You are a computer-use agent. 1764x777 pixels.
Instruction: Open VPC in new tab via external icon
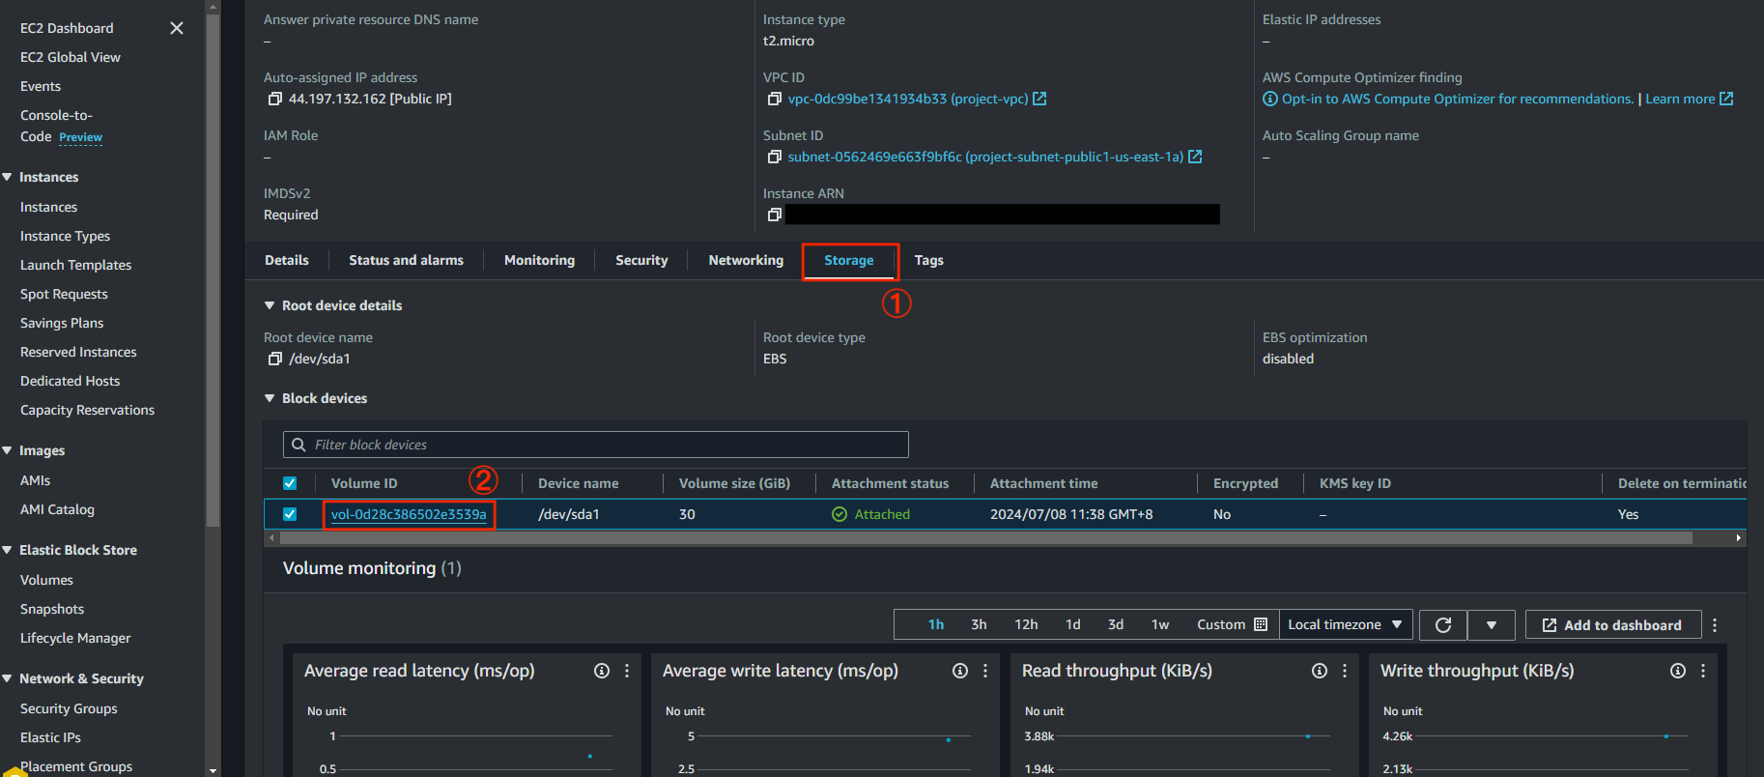click(1039, 99)
